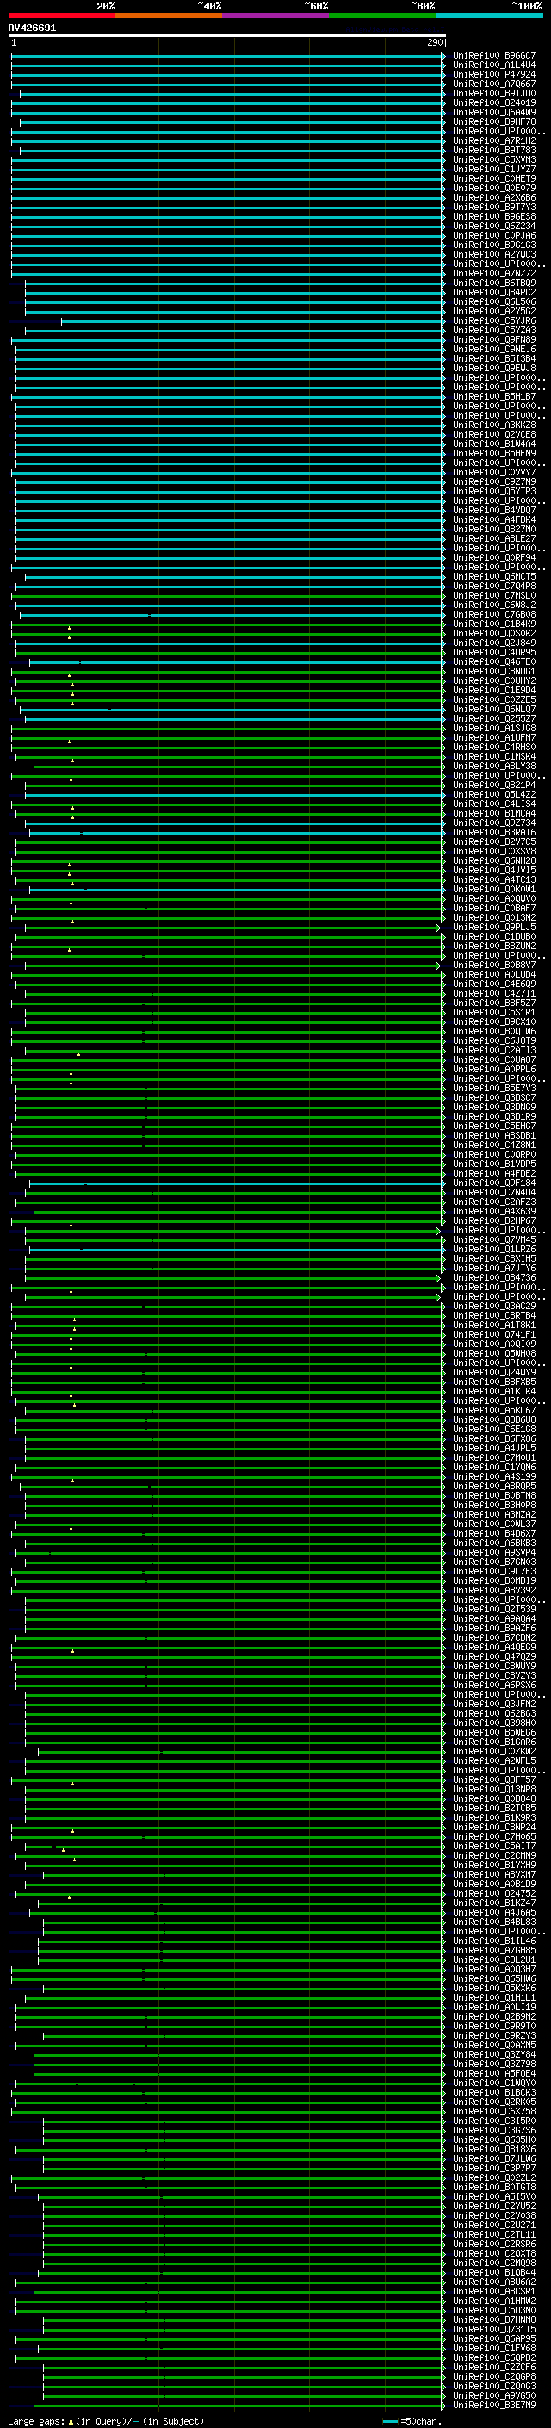Click UniRef100_Q9EWJ8
The width and height of the screenshot is (551, 2428).
click(x=494, y=369)
